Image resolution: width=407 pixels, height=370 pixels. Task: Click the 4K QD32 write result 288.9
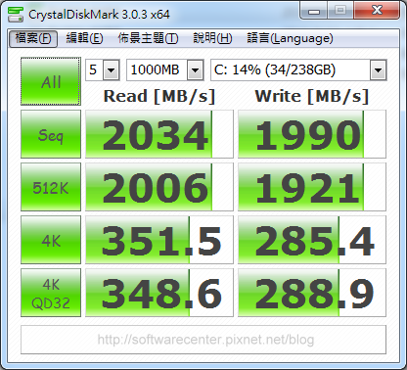(x=312, y=293)
